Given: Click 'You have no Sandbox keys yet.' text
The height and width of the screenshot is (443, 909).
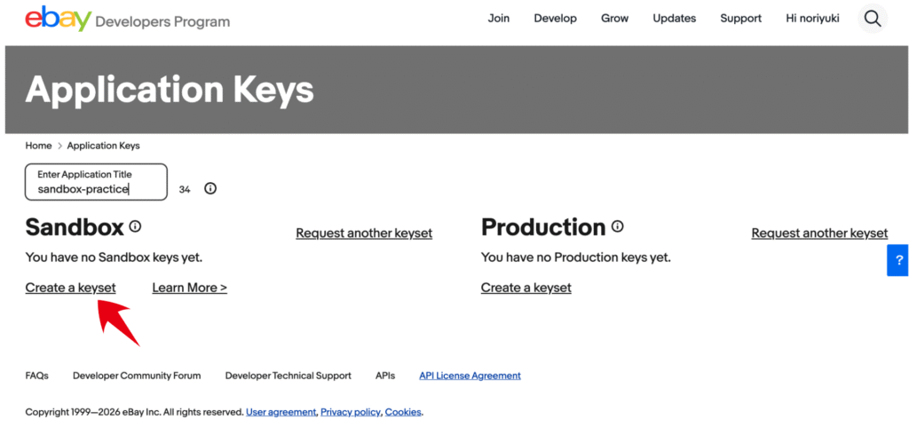Looking at the screenshot, I should click(x=115, y=257).
